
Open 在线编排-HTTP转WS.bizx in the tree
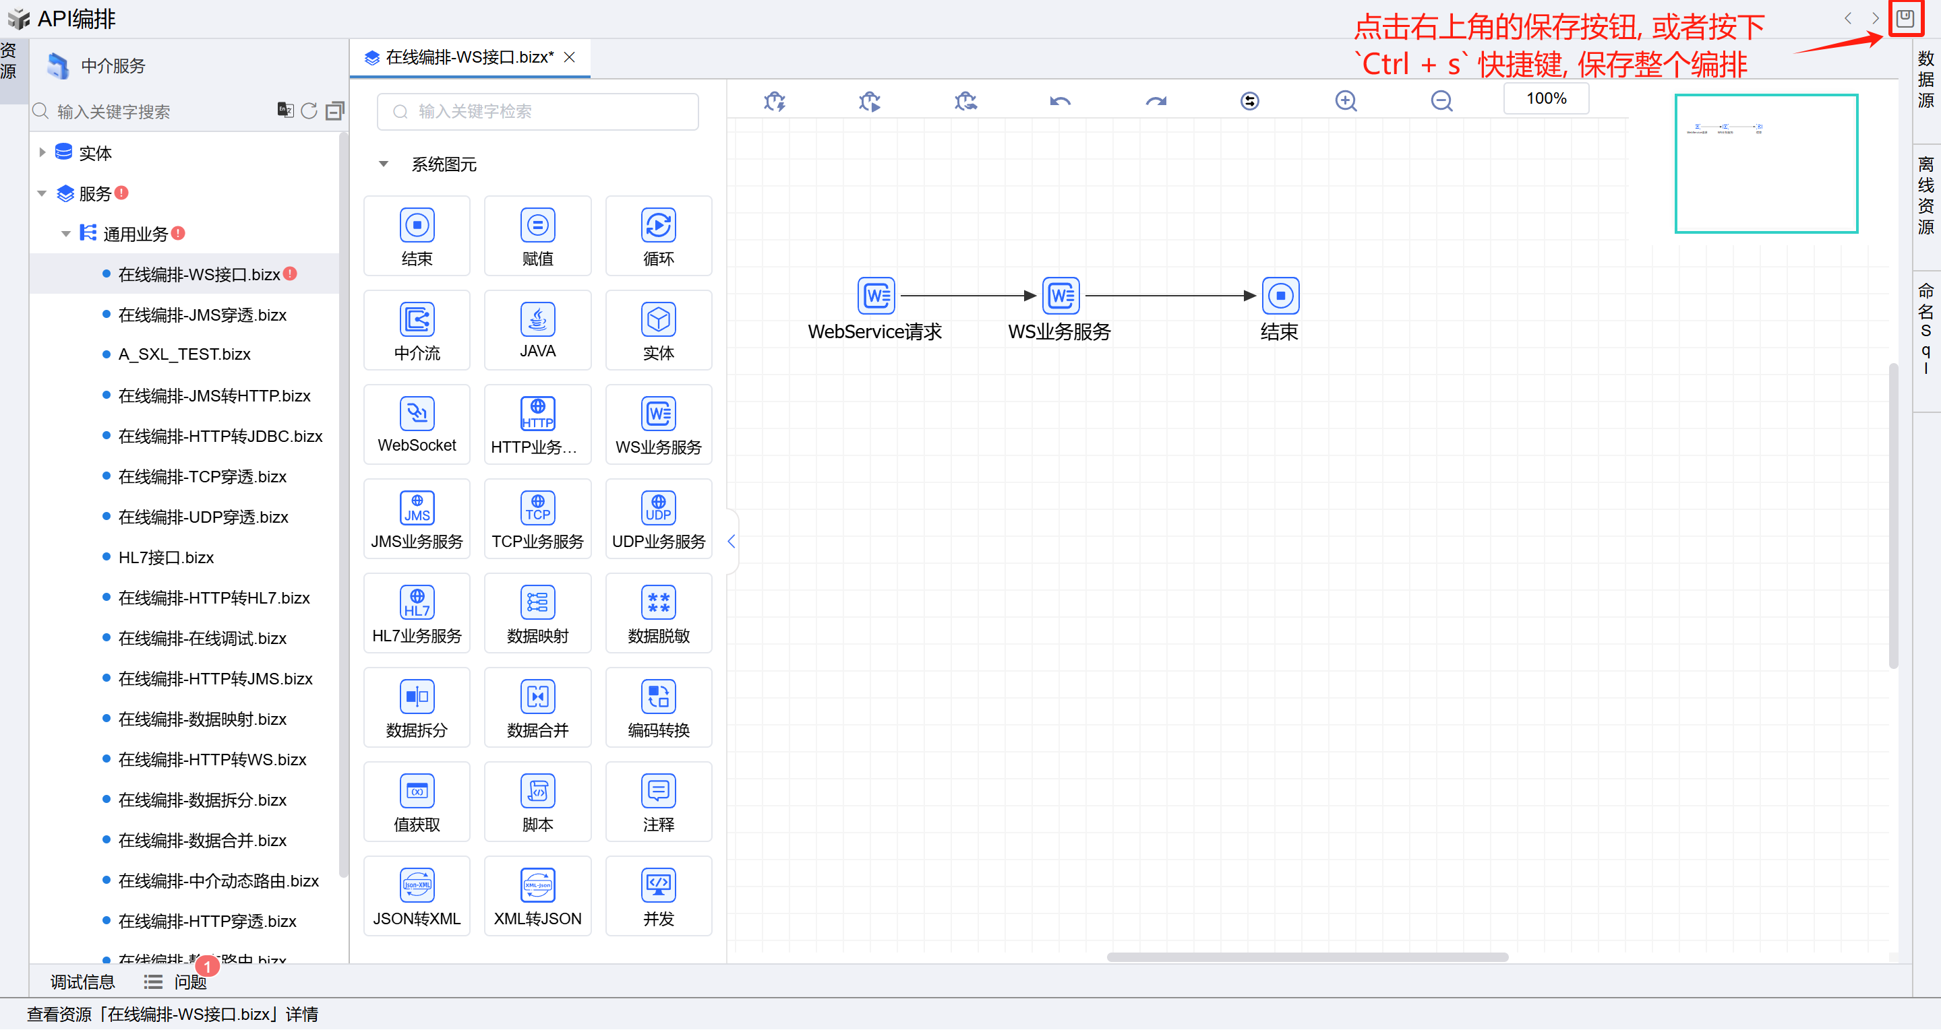pyautogui.click(x=212, y=760)
